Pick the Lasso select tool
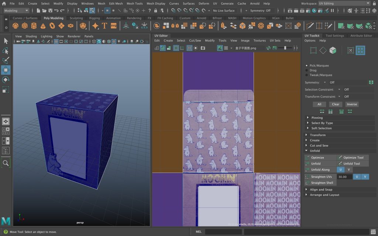 tap(6, 51)
